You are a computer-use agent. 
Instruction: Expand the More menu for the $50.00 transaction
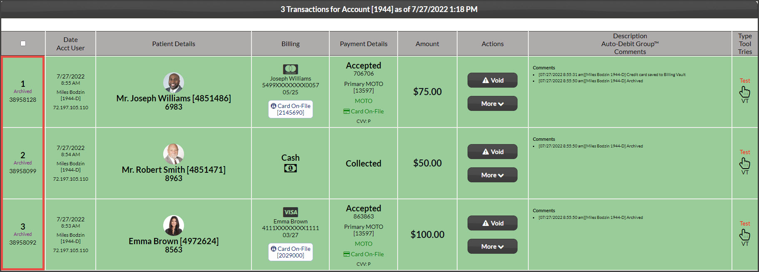click(x=492, y=175)
